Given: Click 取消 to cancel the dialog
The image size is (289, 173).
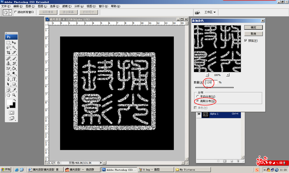Looking at the screenshot, I should tap(253, 34).
